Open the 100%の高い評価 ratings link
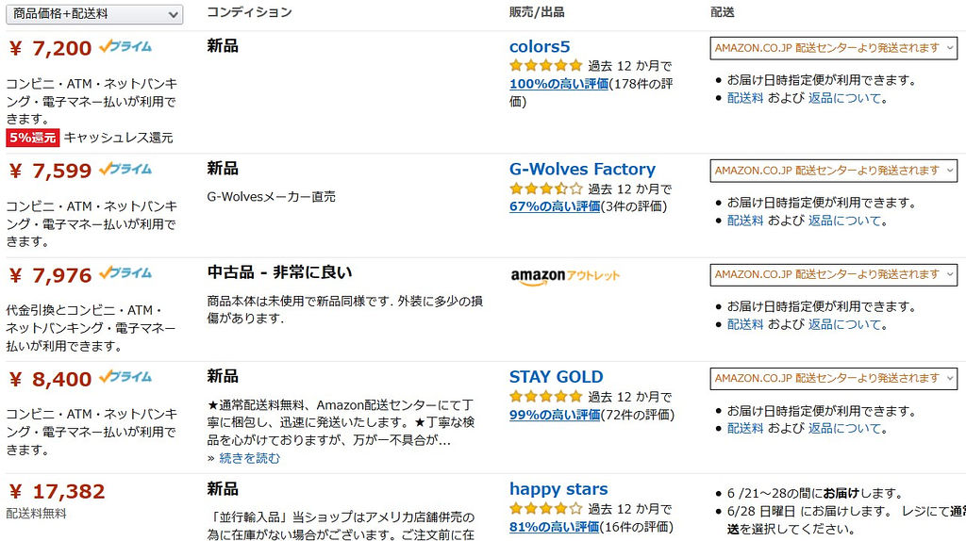 click(558, 84)
